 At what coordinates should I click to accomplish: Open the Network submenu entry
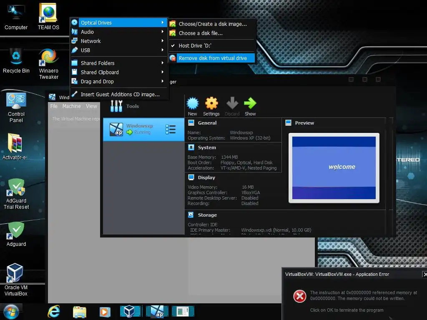119,41
